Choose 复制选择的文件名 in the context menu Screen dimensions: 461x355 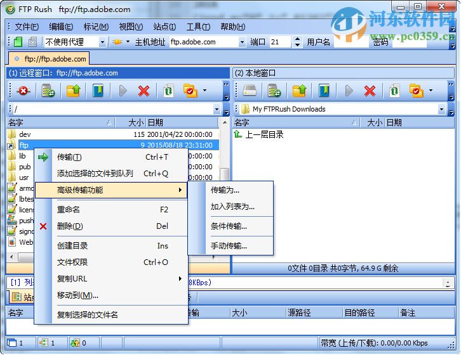point(111,315)
